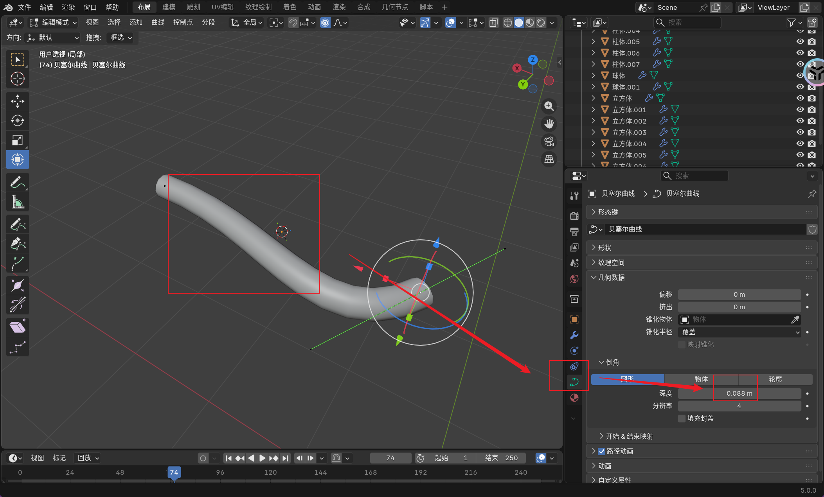Select the Measure tool
The height and width of the screenshot is (497, 824).
pyautogui.click(x=17, y=202)
